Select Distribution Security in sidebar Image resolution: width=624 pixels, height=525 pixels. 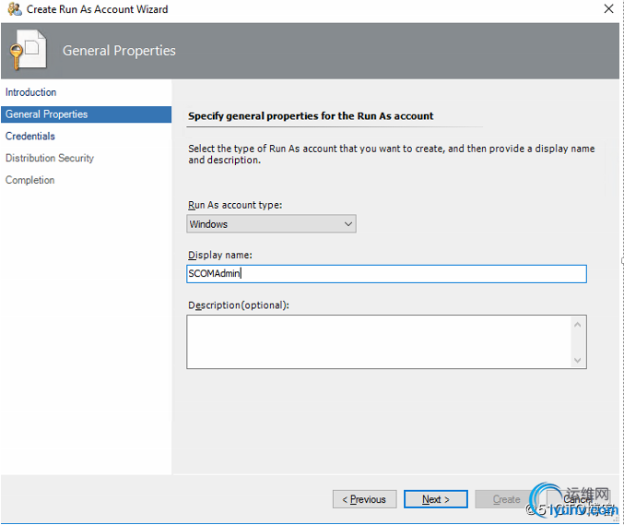click(x=50, y=159)
